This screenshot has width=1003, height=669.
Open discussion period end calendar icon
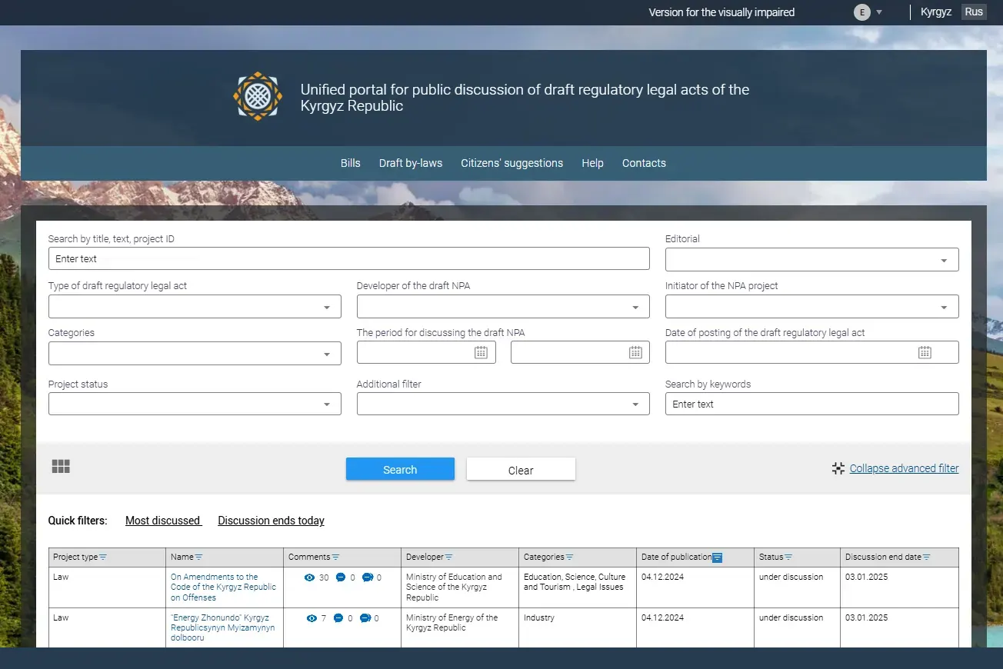click(x=635, y=352)
